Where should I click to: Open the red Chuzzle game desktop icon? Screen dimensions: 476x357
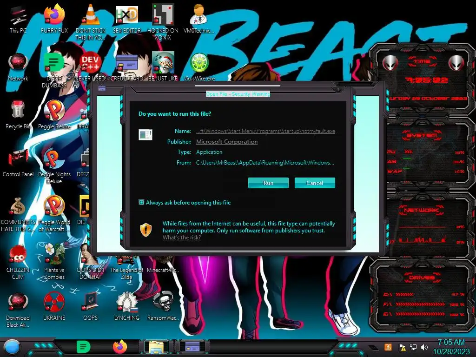(18, 262)
